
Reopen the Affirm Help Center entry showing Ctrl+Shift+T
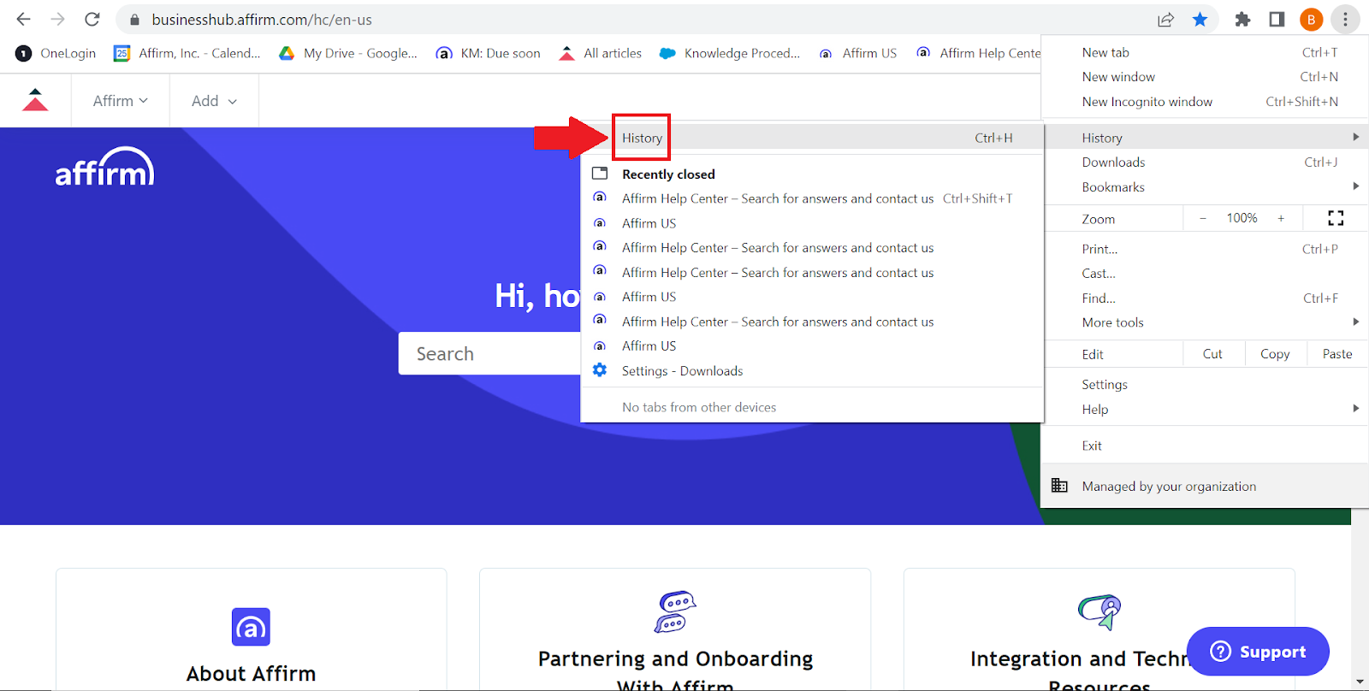click(x=812, y=198)
